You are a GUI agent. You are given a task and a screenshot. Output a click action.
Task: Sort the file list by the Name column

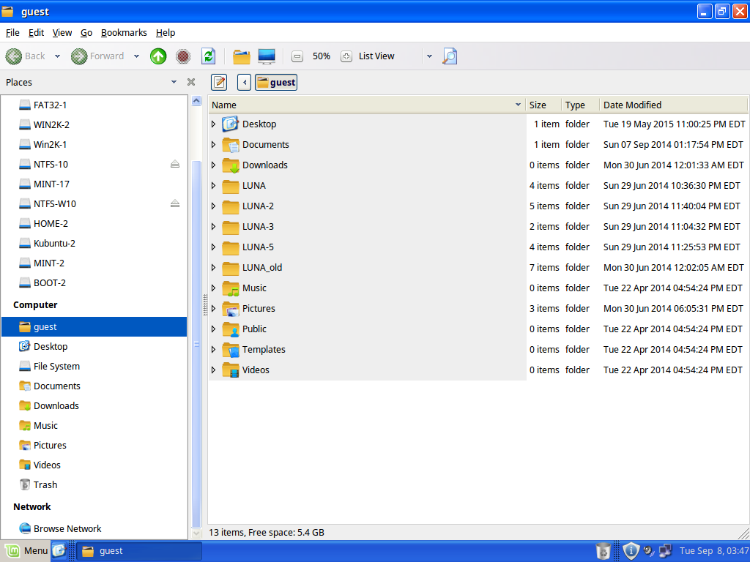click(x=366, y=105)
